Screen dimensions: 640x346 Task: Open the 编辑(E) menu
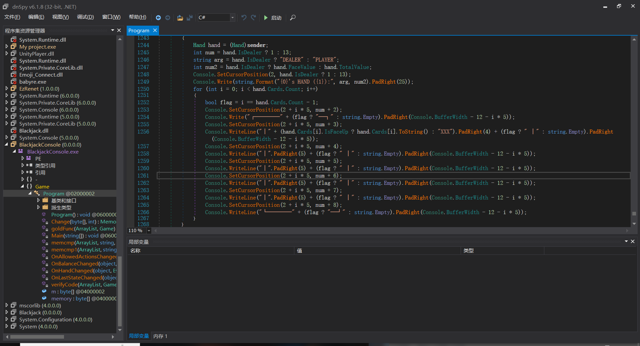[x=36, y=17]
